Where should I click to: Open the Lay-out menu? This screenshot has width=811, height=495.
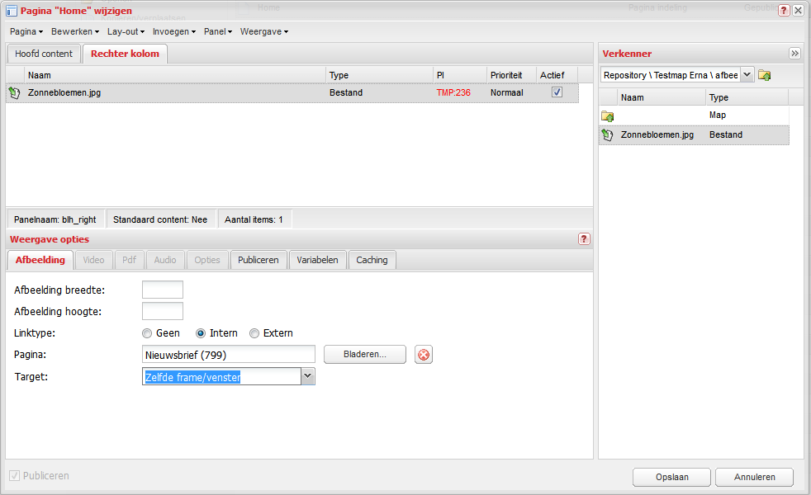click(126, 31)
